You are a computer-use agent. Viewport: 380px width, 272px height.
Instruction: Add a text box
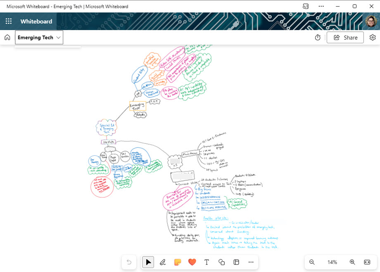tap(207, 262)
